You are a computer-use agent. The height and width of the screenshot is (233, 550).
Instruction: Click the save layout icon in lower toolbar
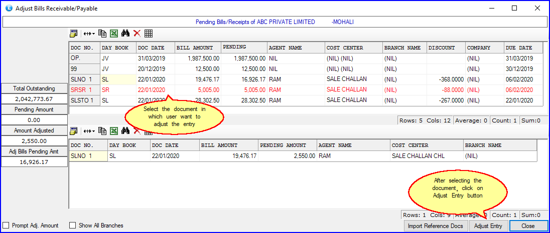(x=73, y=131)
